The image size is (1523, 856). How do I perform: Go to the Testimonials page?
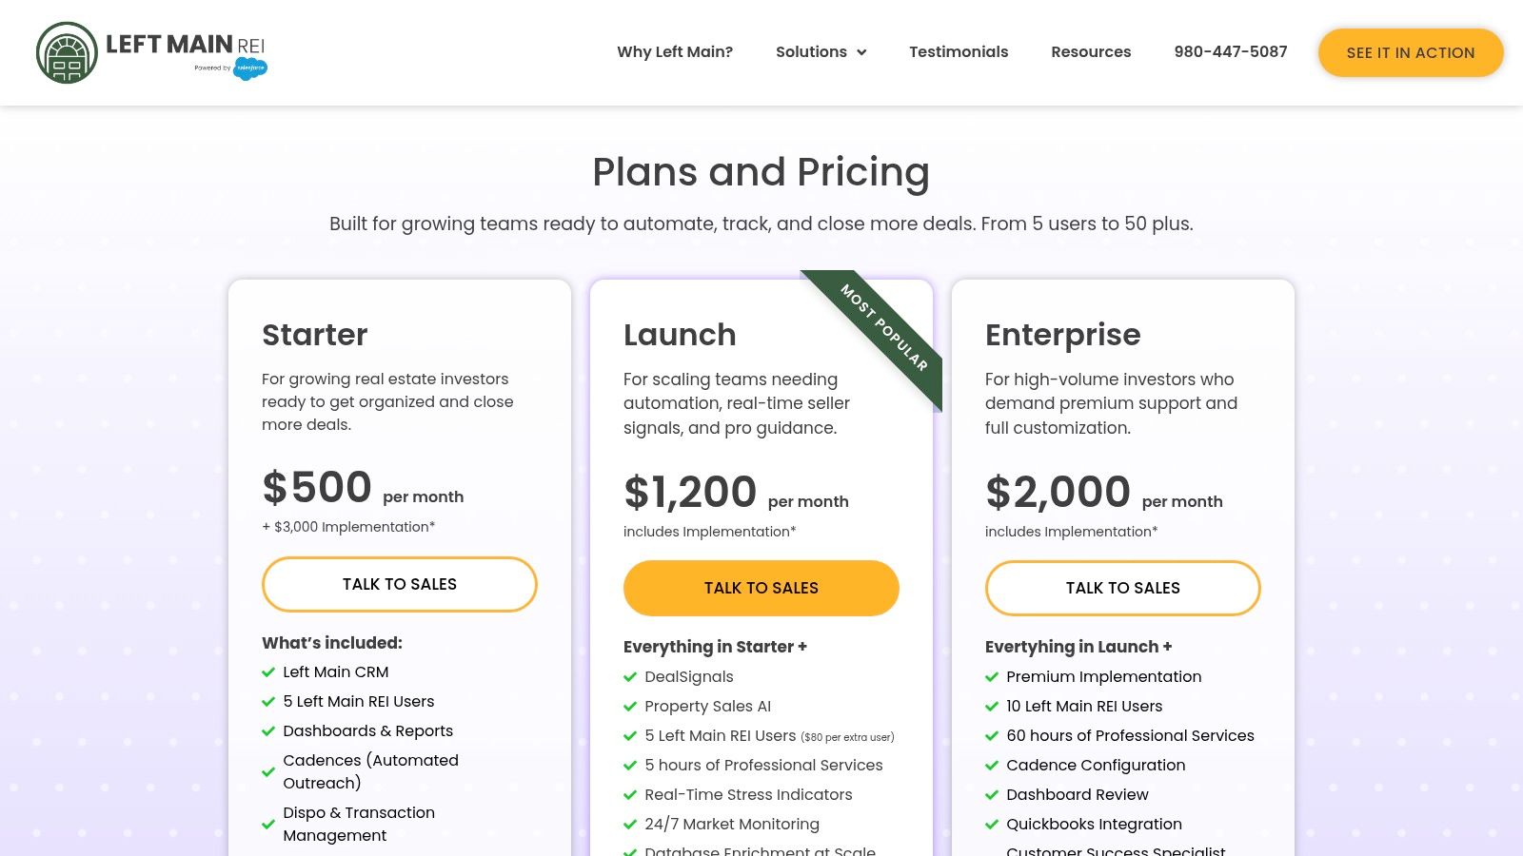coord(959,52)
